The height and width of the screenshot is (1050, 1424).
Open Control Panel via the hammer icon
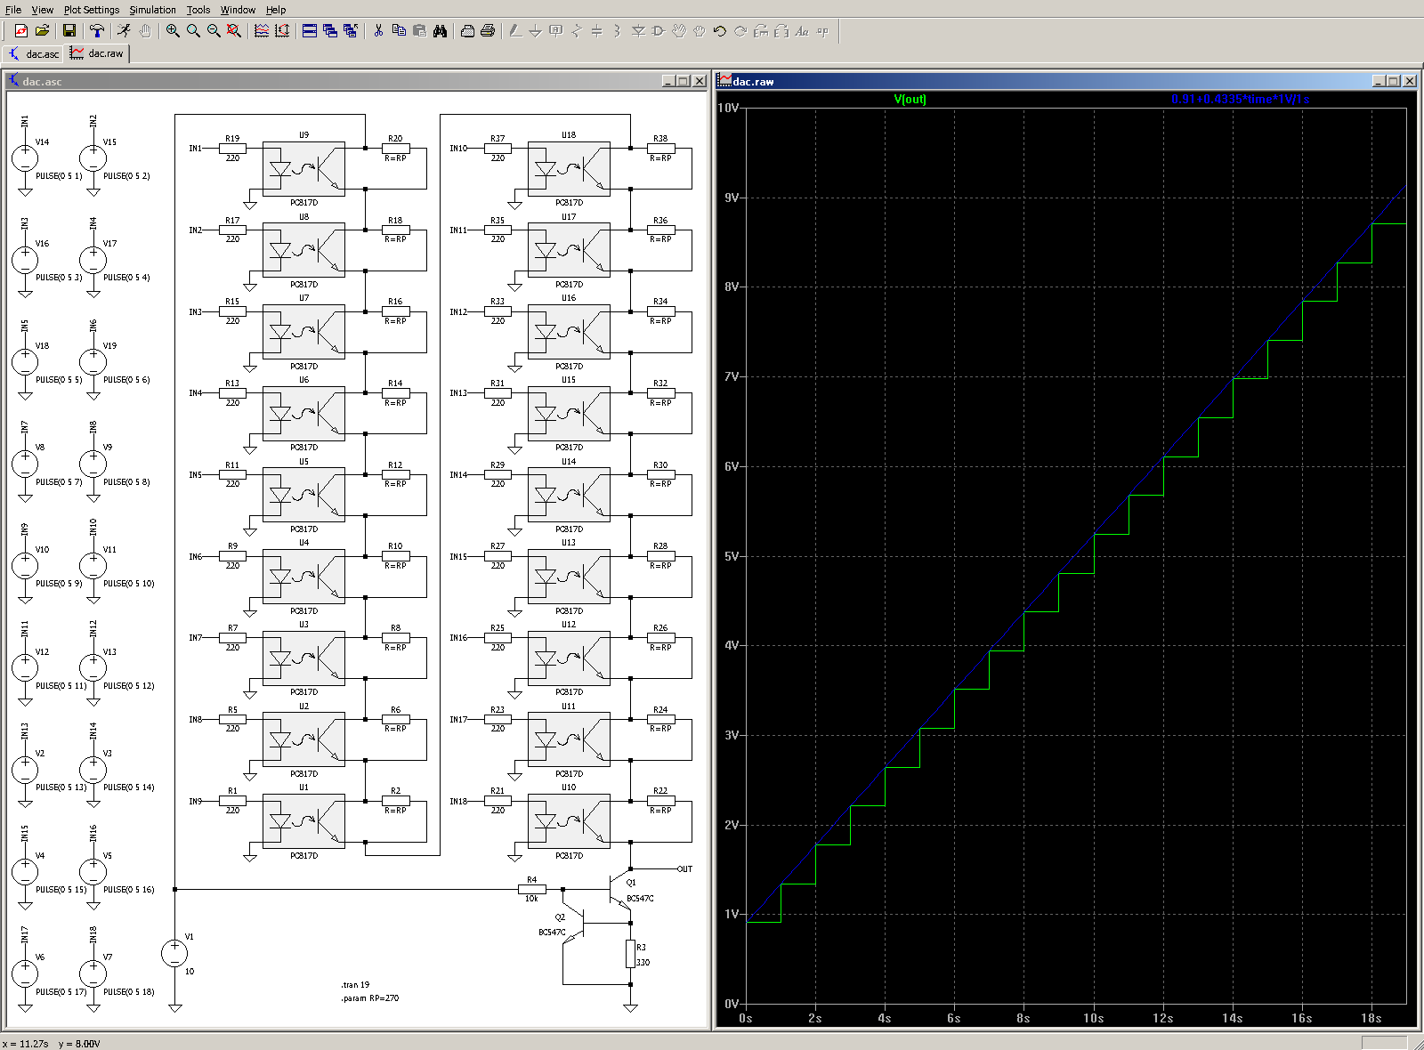click(x=96, y=31)
